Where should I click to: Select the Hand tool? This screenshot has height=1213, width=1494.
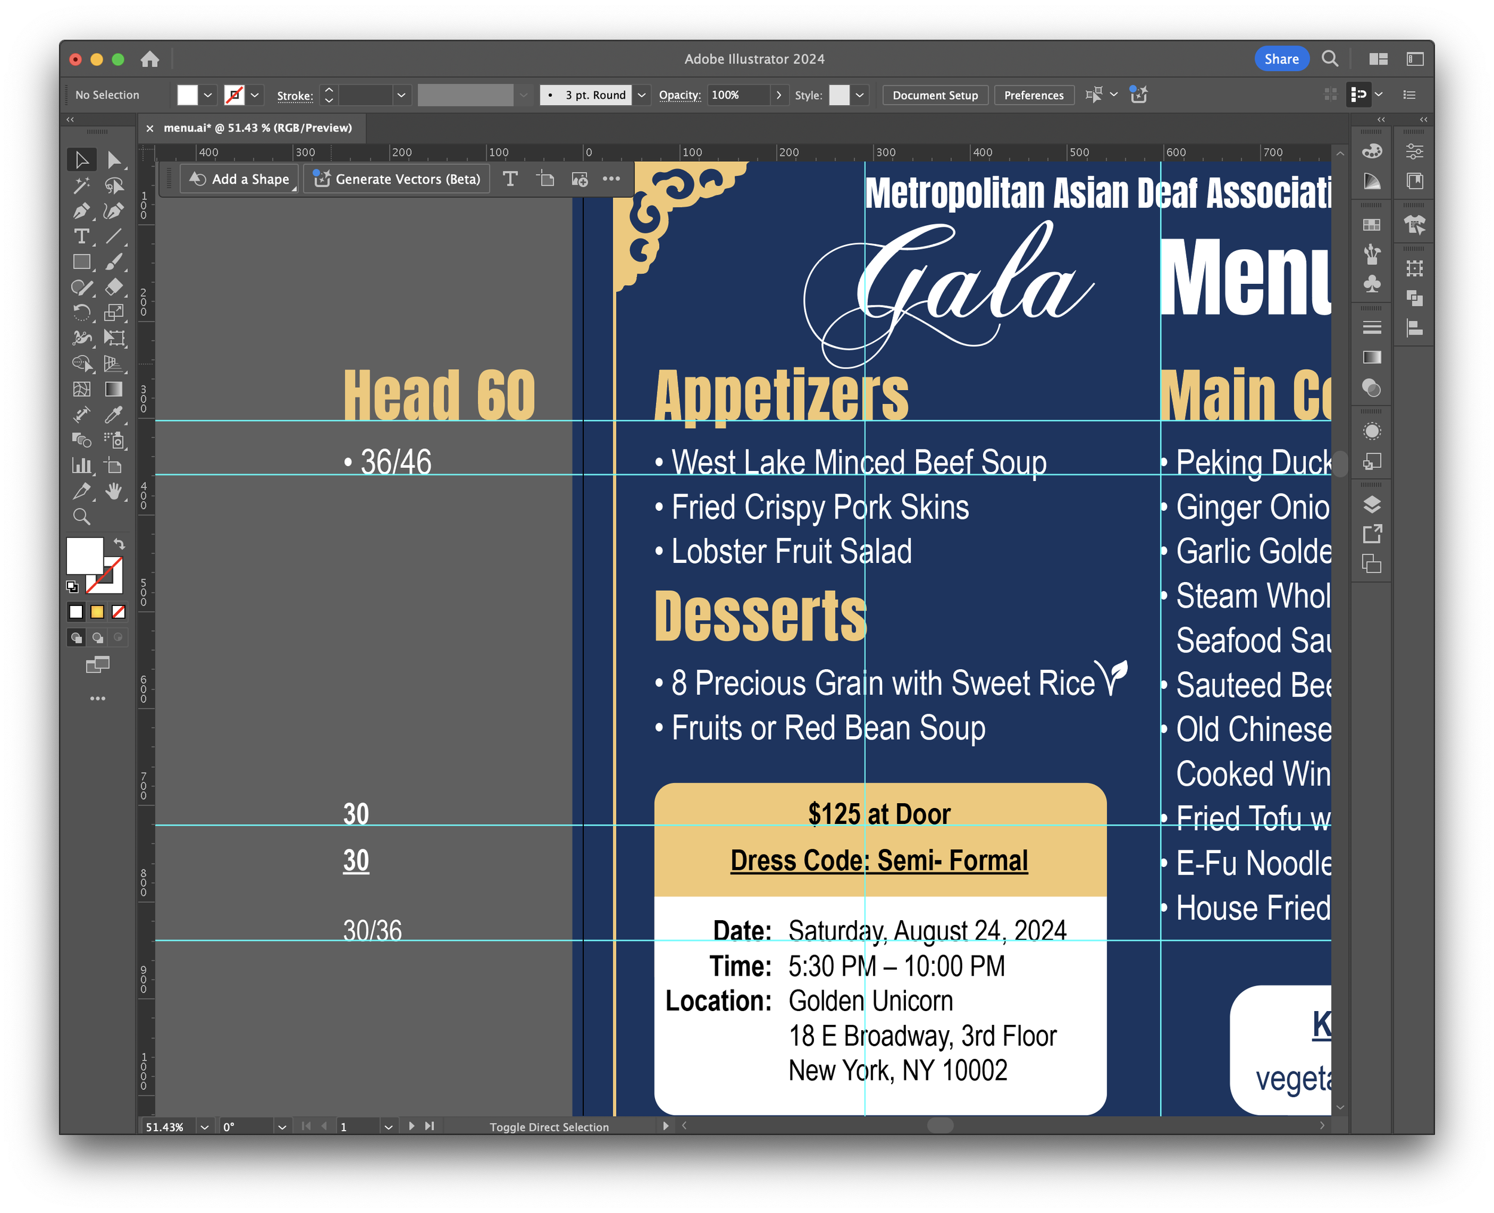click(x=113, y=491)
